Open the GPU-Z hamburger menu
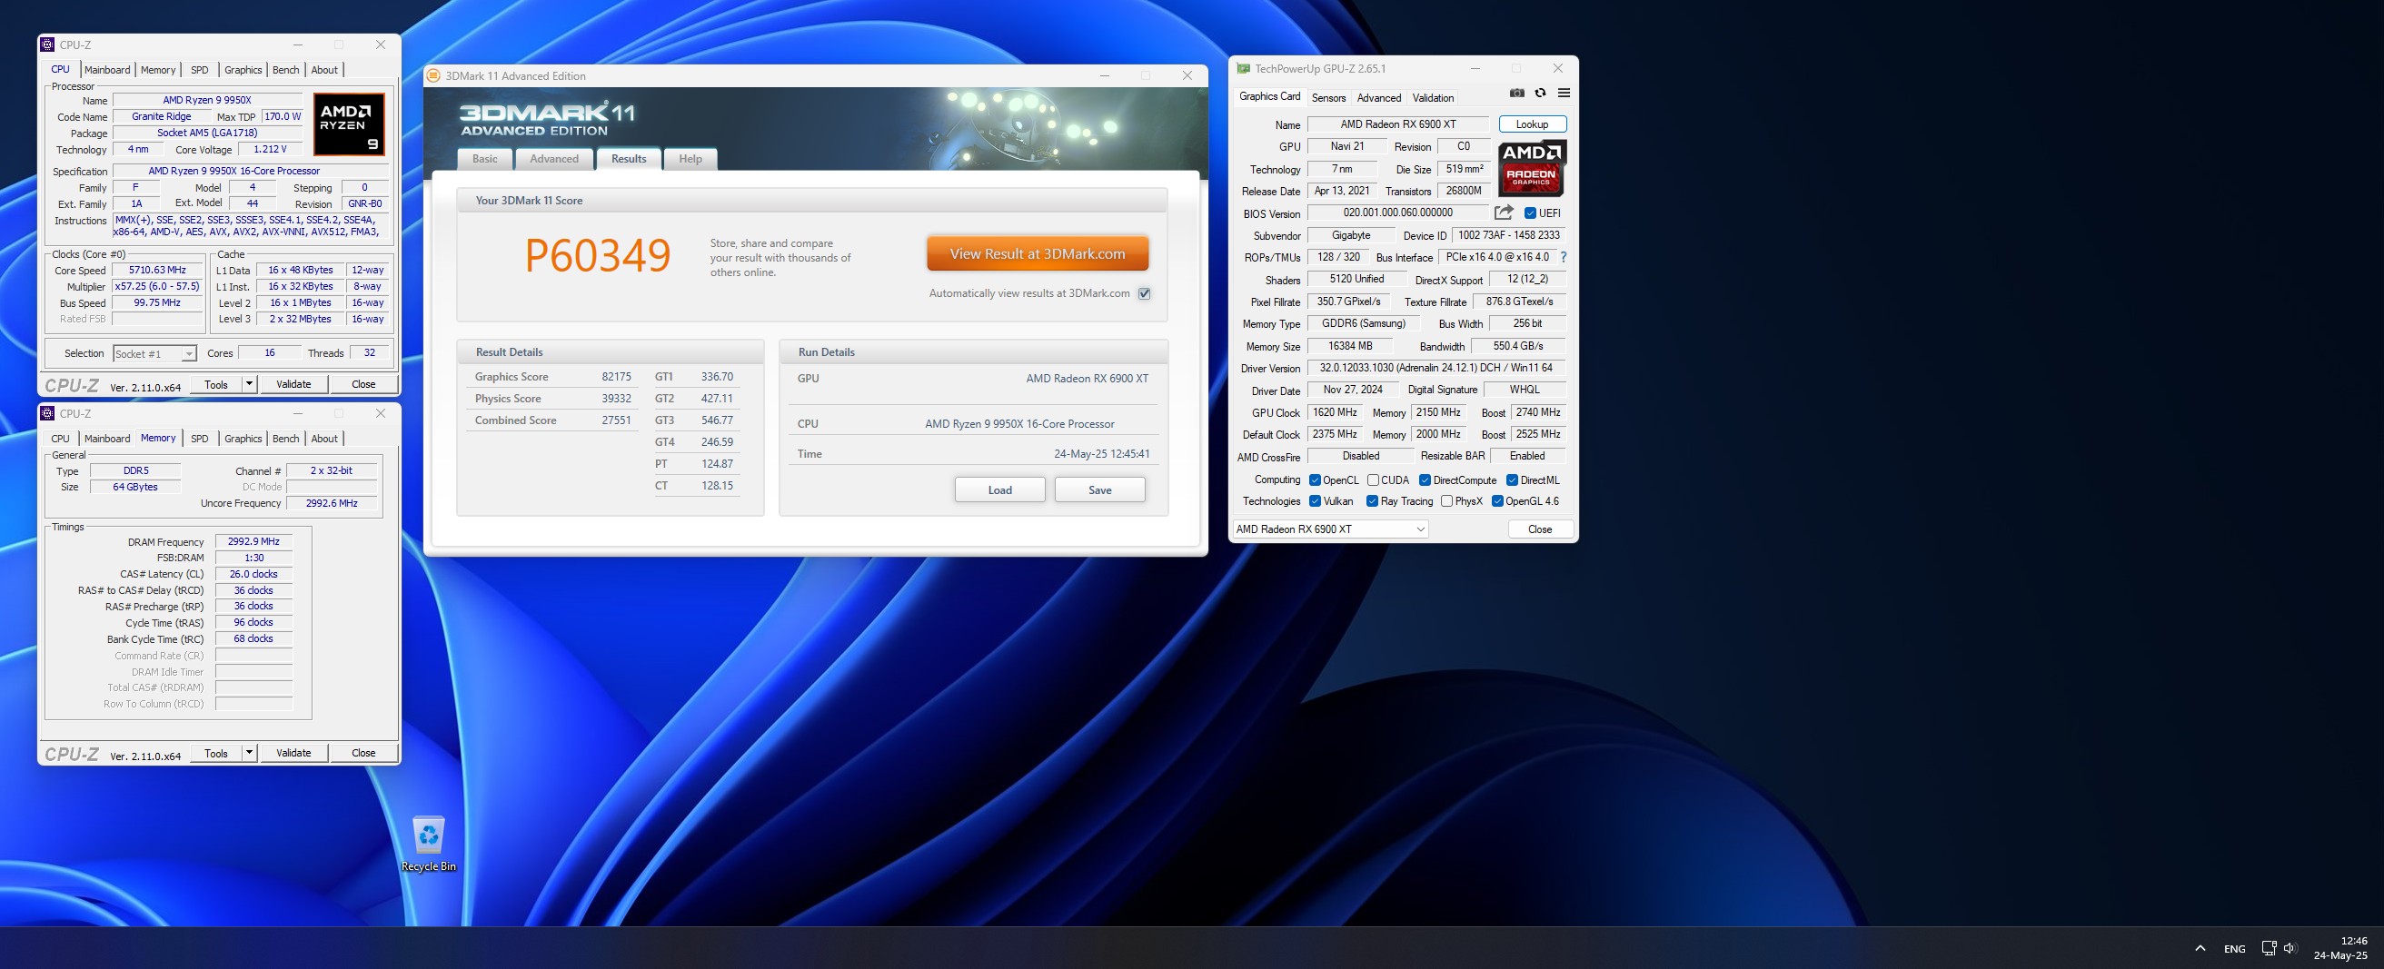2384x969 pixels. coord(1564,94)
